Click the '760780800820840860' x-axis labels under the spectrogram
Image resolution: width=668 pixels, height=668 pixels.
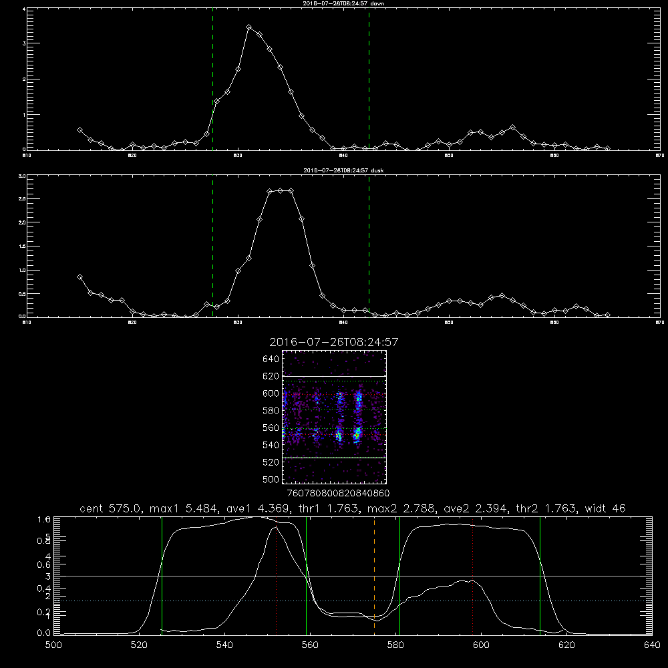pos(339,494)
